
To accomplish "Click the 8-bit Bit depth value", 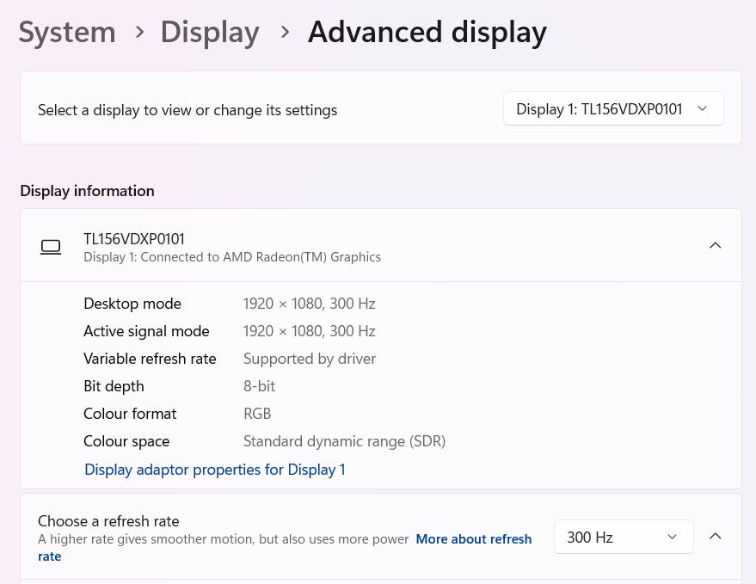I will pyautogui.click(x=259, y=386).
